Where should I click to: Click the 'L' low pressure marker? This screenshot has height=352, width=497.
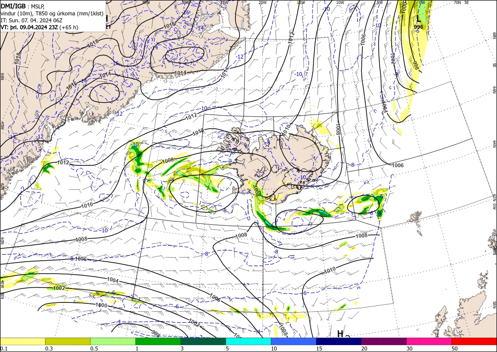[419, 18]
